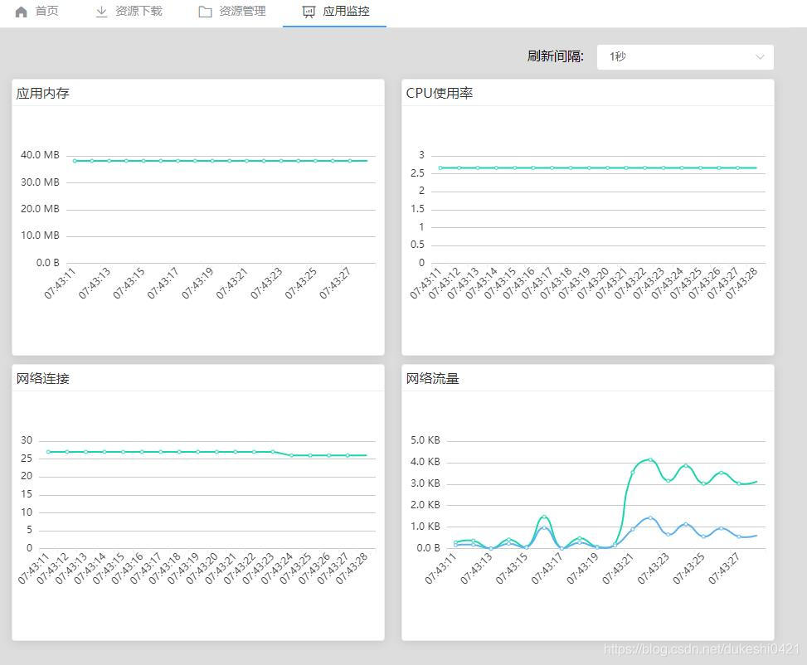Image resolution: width=807 pixels, height=665 pixels.
Task: Click the 1.0 KB axis label in traffic chart
Action: point(425,527)
